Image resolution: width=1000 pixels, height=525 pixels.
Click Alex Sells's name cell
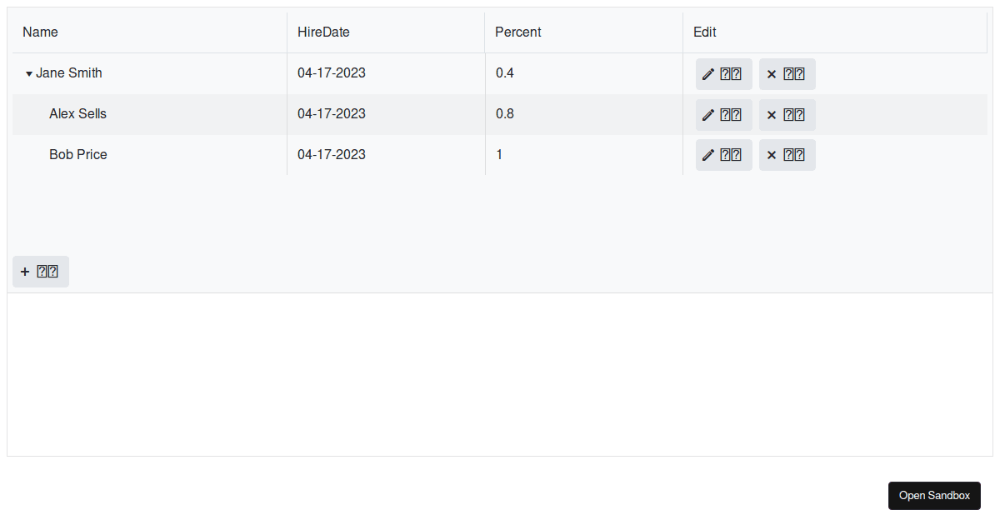[77, 113]
